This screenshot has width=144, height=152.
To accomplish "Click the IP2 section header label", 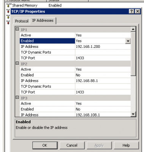I will pyautogui.click(x=24, y=64).
